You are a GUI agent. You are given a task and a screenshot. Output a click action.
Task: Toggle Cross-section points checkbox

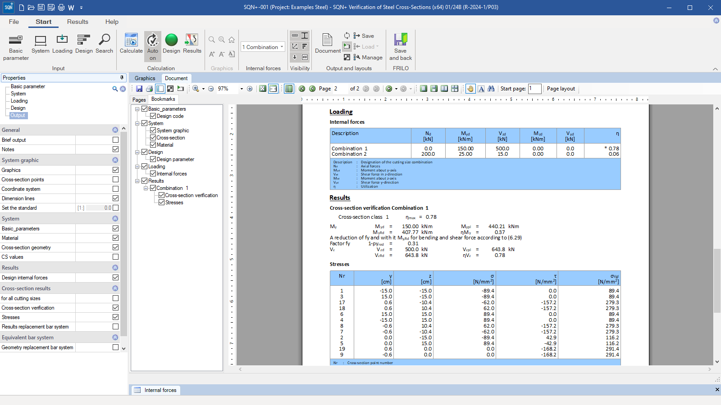[x=116, y=180]
